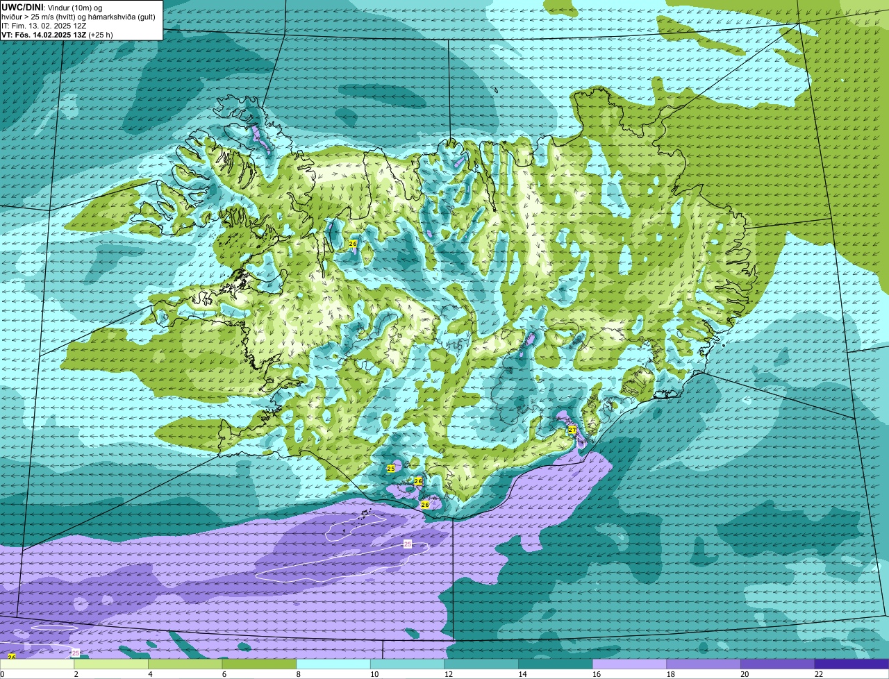Click the legend tick label '12'

click(x=449, y=674)
